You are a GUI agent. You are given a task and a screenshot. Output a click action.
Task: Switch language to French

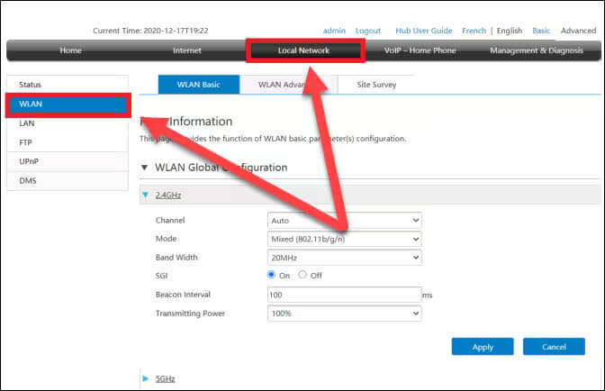point(474,31)
